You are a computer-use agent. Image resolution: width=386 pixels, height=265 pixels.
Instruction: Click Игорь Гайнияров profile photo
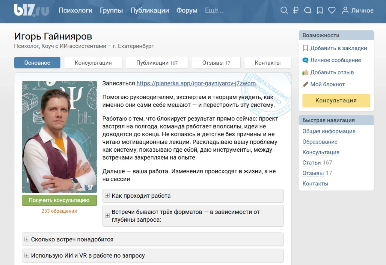click(x=59, y=137)
